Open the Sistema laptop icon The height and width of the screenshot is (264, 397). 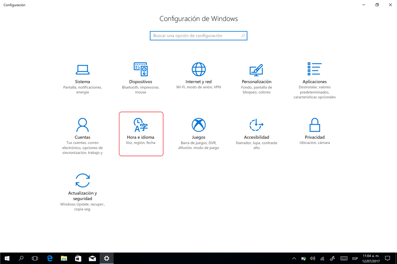[x=83, y=70]
